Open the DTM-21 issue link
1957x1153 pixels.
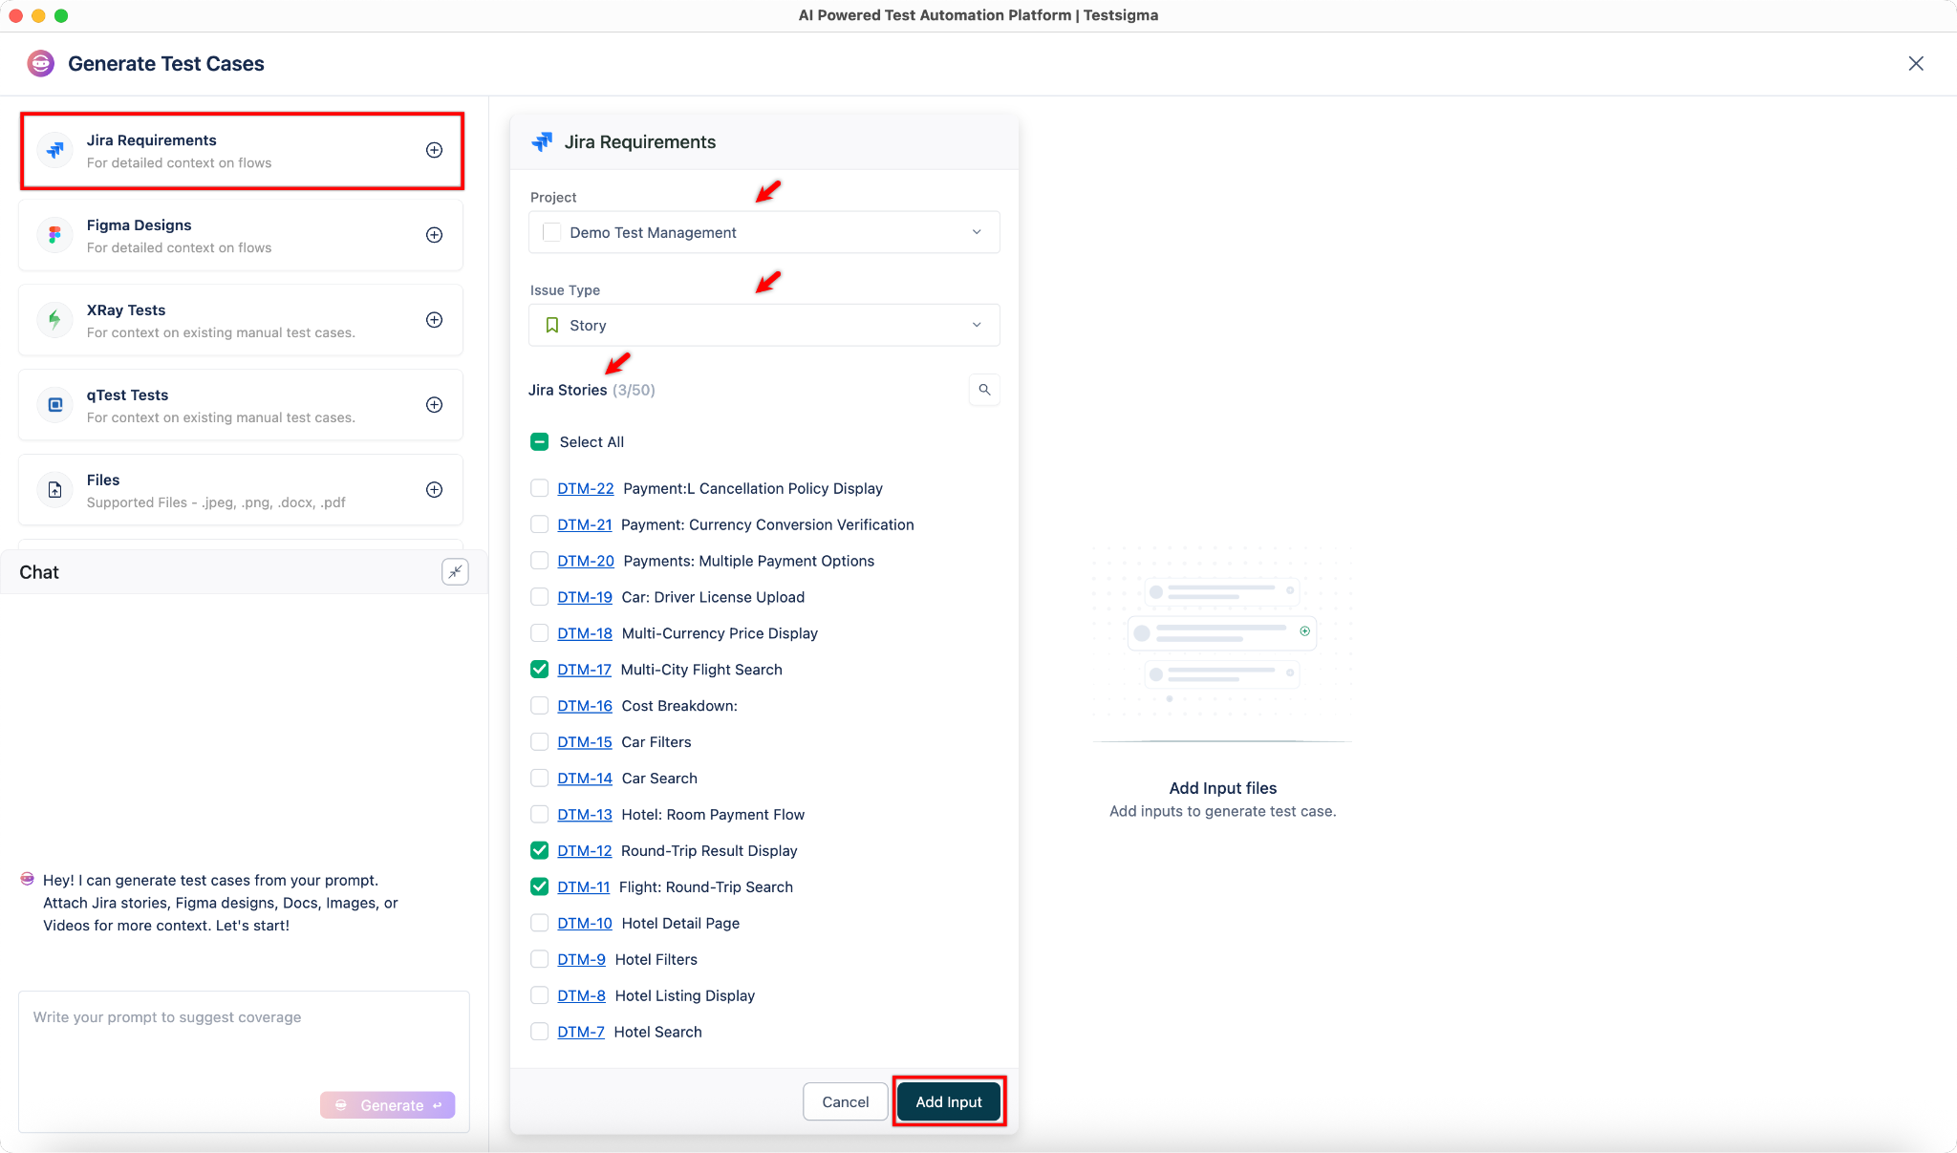pos(585,524)
